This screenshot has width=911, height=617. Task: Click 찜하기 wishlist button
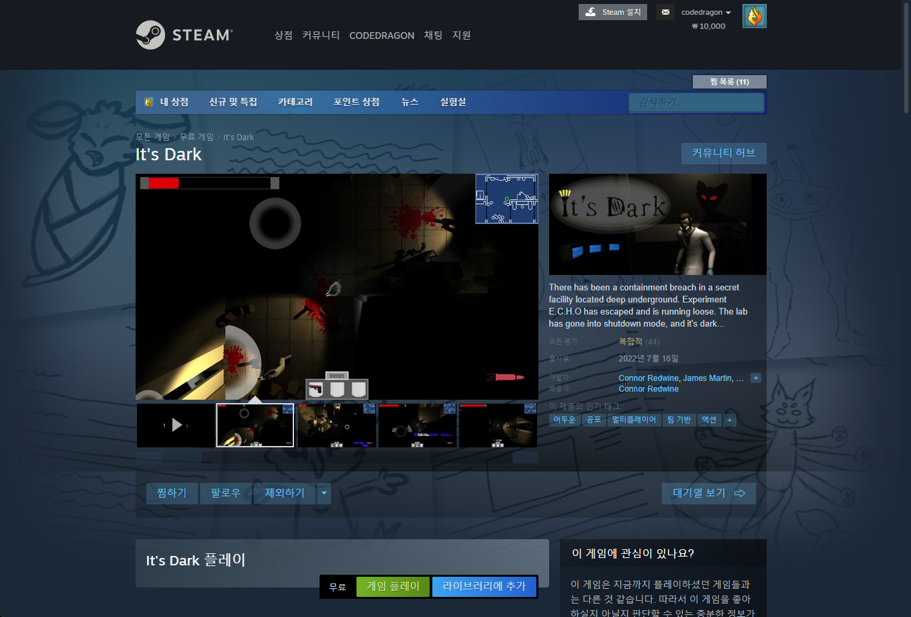(x=172, y=494)
